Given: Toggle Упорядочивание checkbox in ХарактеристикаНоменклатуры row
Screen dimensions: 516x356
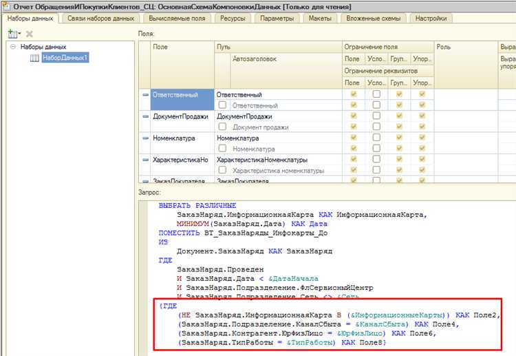Looking at the screenshot, I should (x=422, y=159).
